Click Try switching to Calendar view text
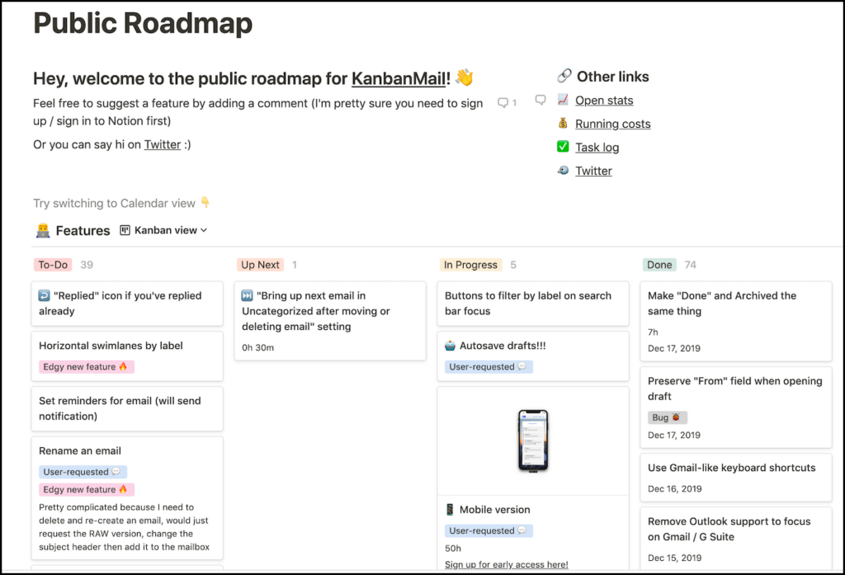845x575 pixels. 114,203
